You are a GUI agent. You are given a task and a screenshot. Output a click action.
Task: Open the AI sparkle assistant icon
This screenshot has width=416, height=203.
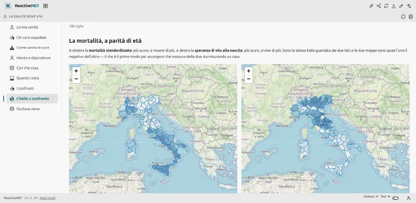408,6
